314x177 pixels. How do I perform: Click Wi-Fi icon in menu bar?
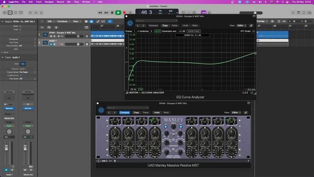click(x=277, y=2)
